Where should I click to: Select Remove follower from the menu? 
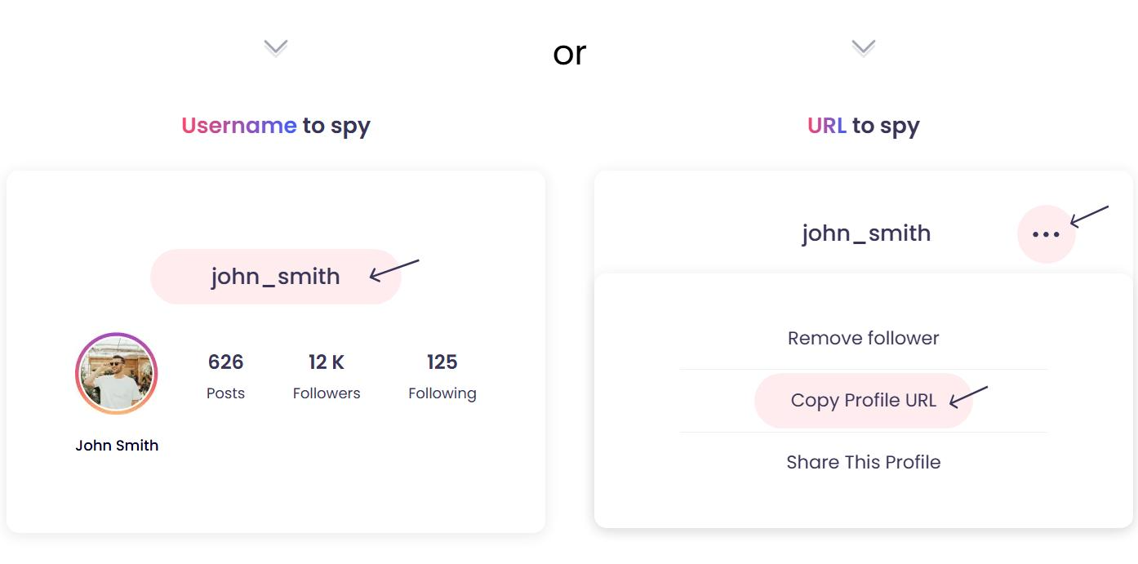point(863,338)
